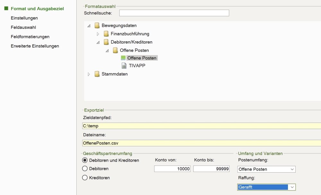Viewport: 321px width, 195px height.
Task: Click the Debitoren/Kreditoren folder icon
Action: tap(106, 42)
